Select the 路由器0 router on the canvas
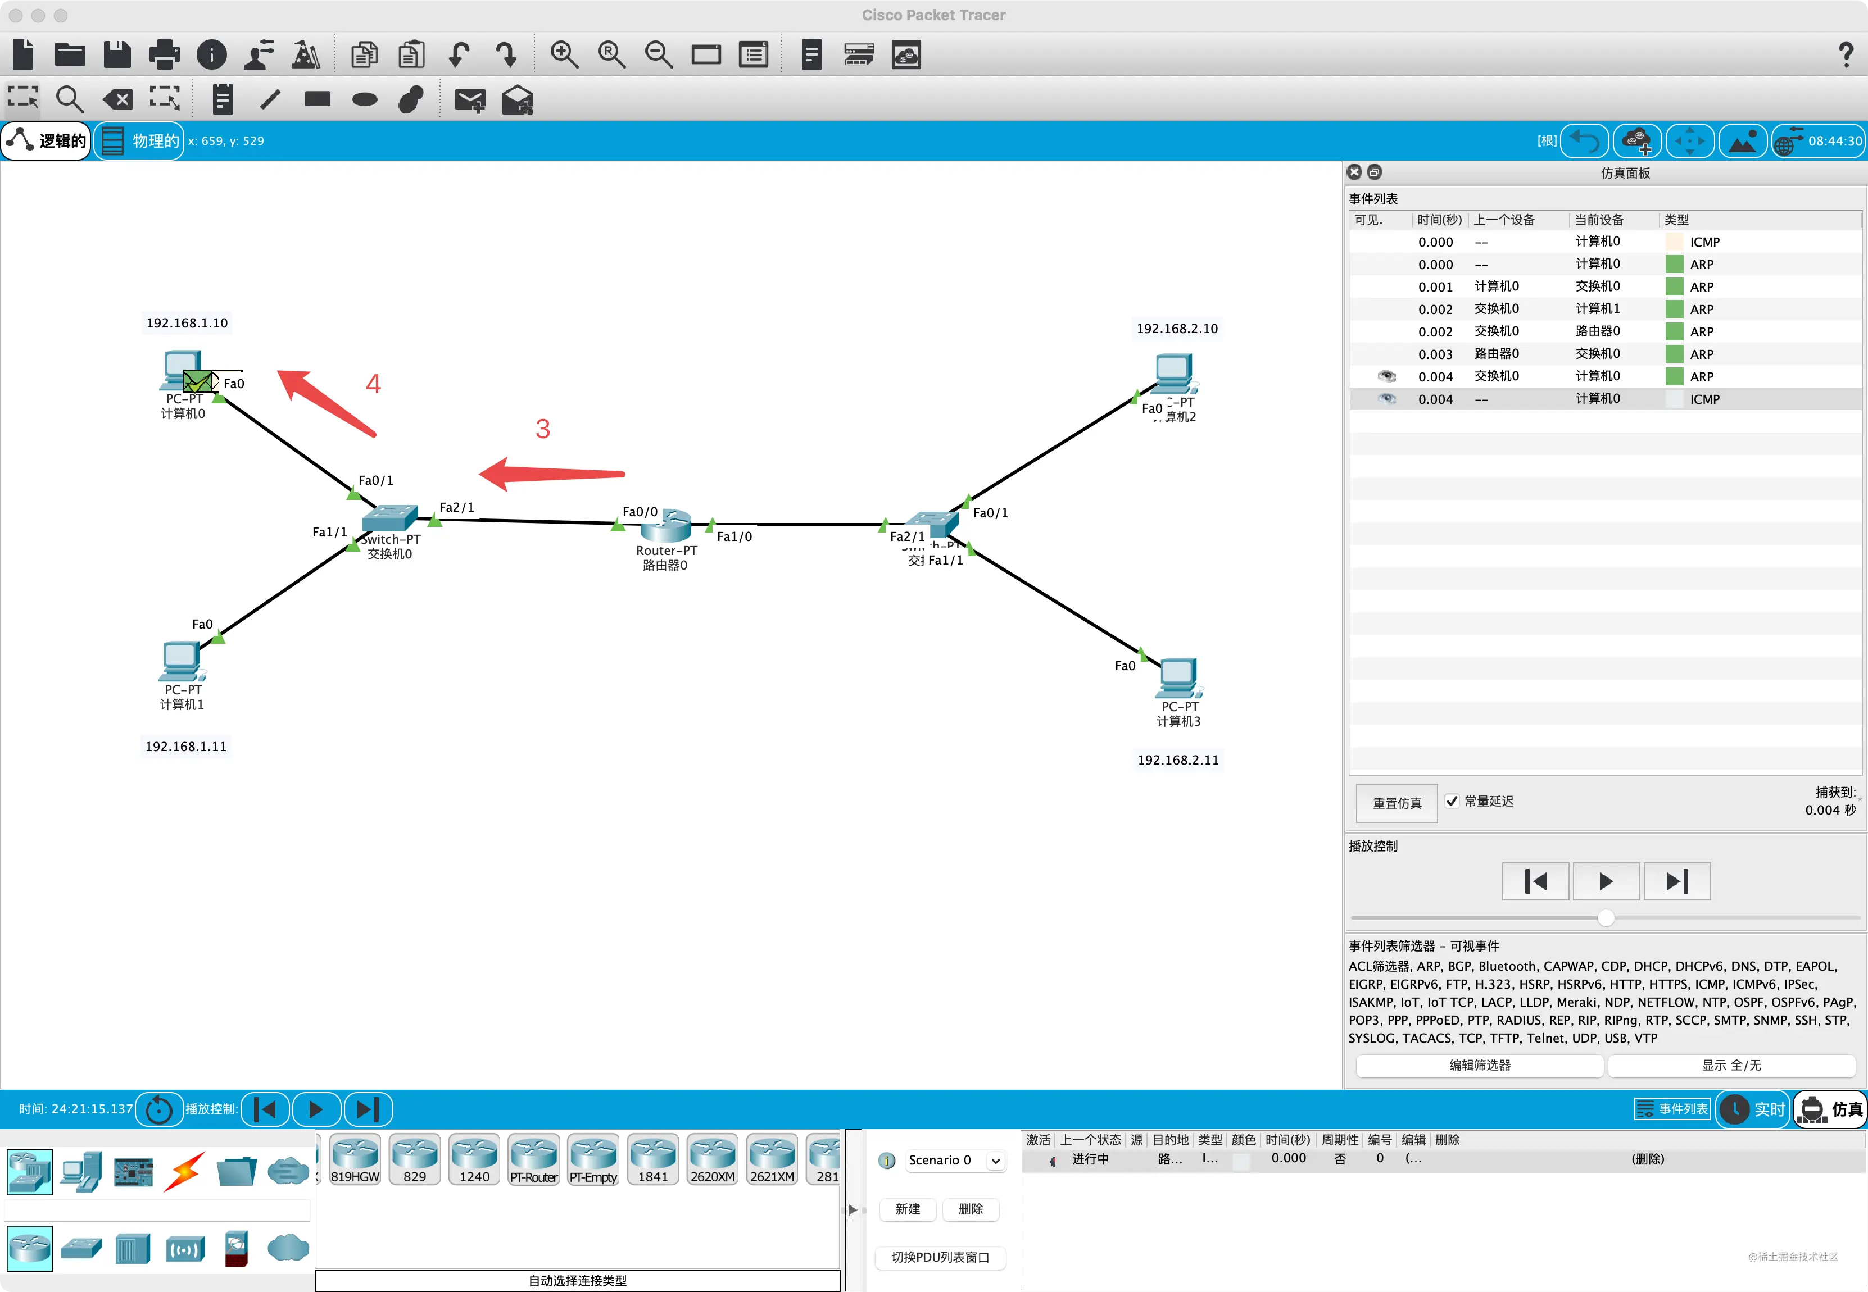Screen dimensions: 1868x1292 [665, 526]
